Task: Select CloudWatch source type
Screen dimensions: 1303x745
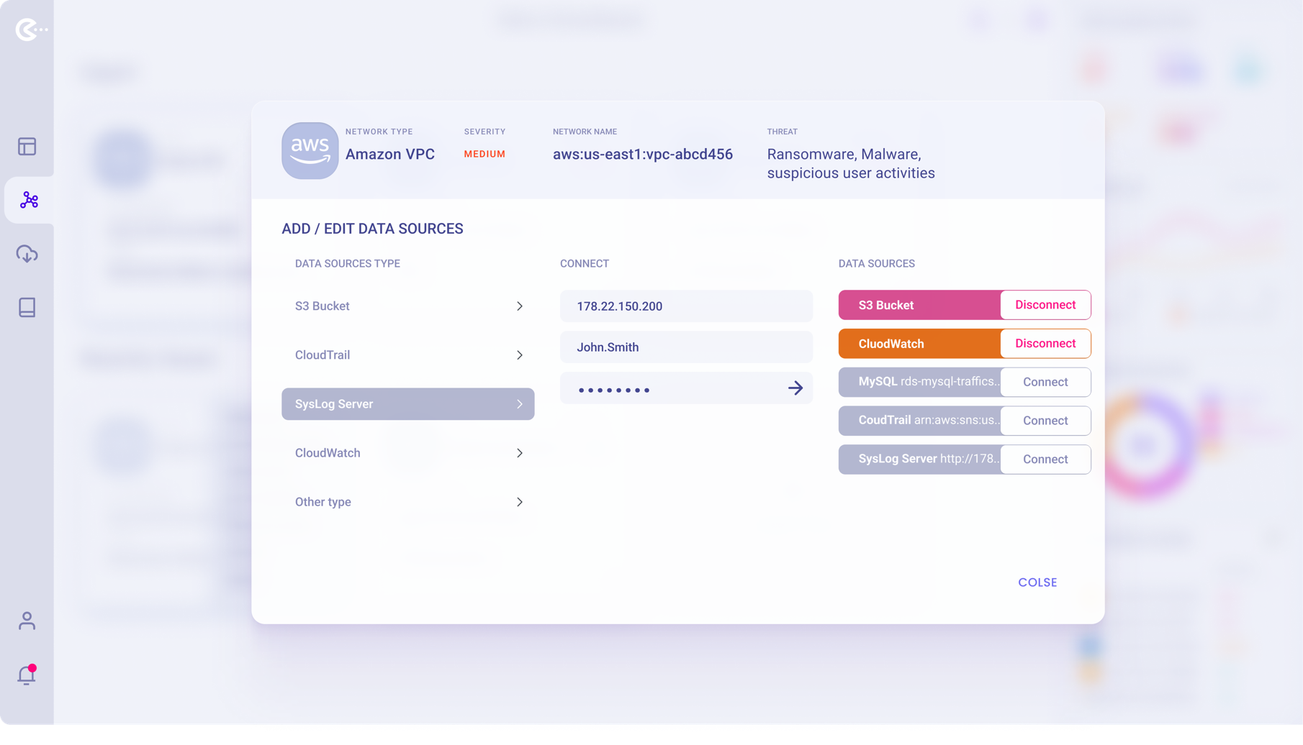Action: point(407,453)
